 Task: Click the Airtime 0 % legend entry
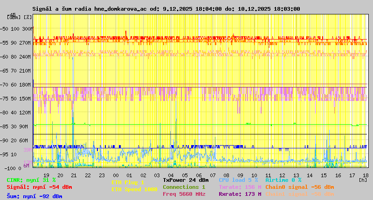pyautogui.click(x=283, y=180)
